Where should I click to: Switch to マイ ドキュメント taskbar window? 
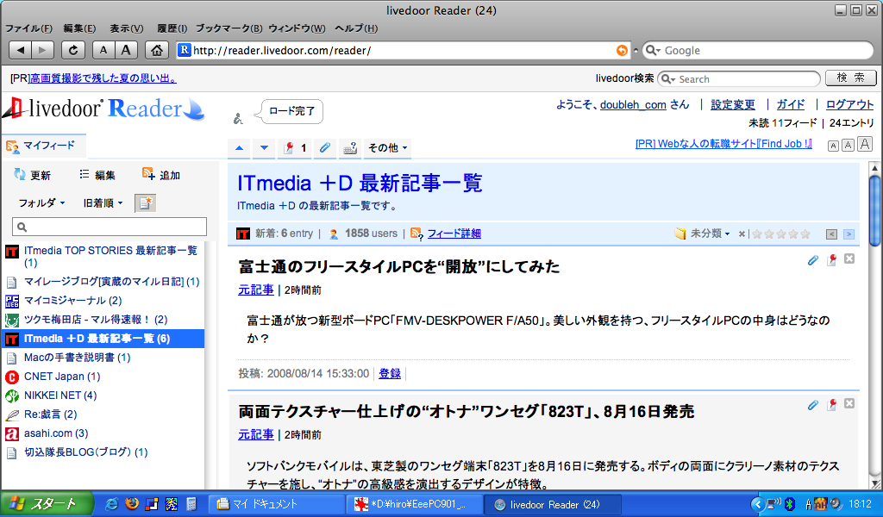(276, 504)
